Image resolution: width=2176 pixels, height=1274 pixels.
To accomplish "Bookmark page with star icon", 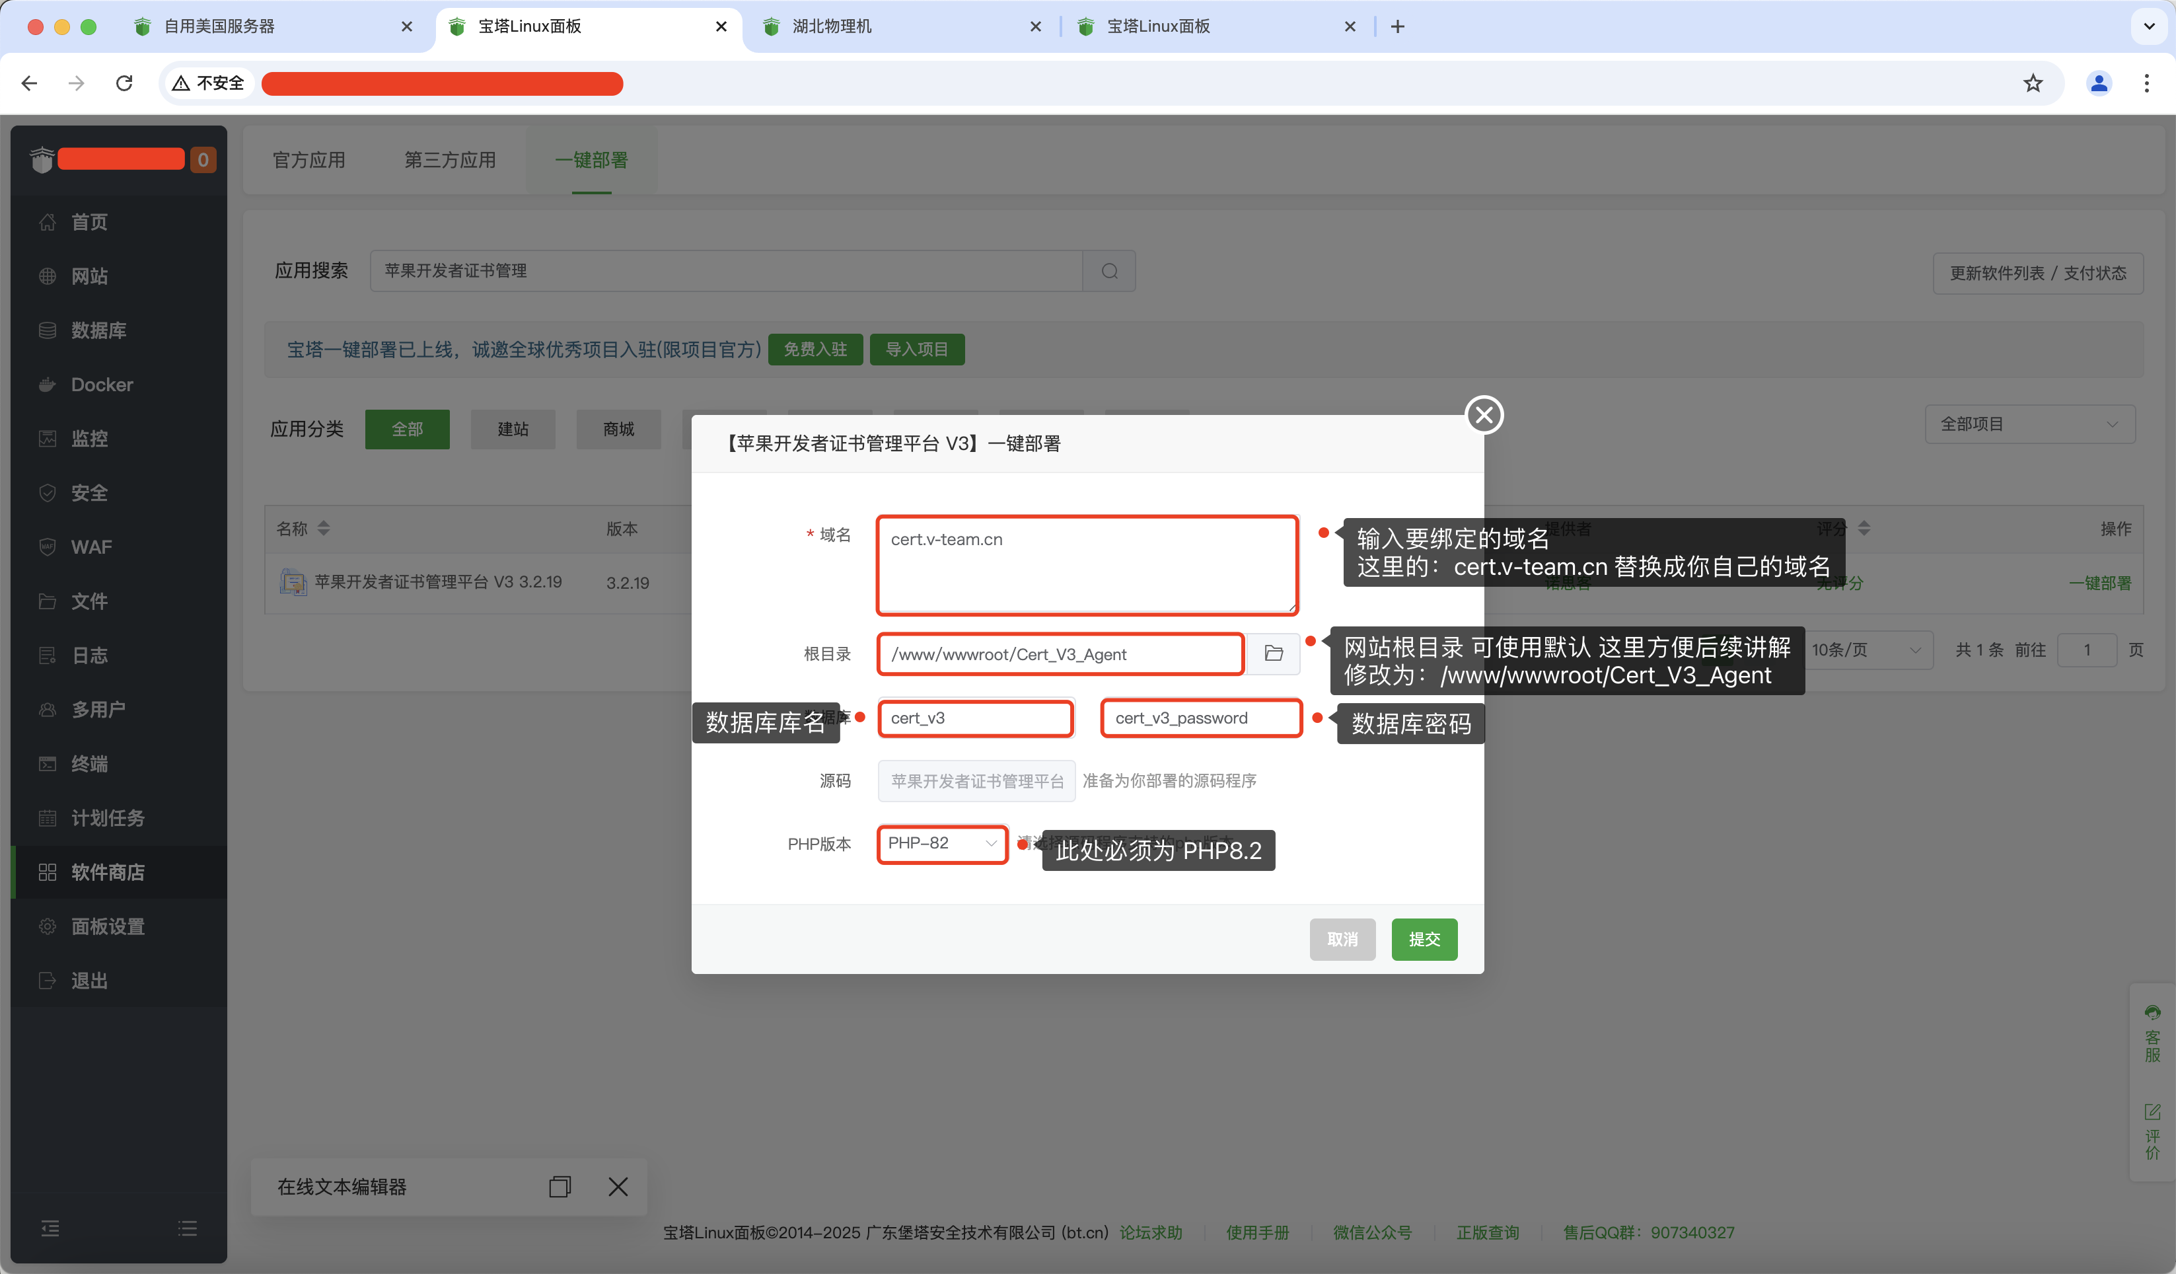I will 2033,83.
